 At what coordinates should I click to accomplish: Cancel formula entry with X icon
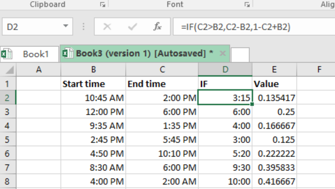[107, 27]
